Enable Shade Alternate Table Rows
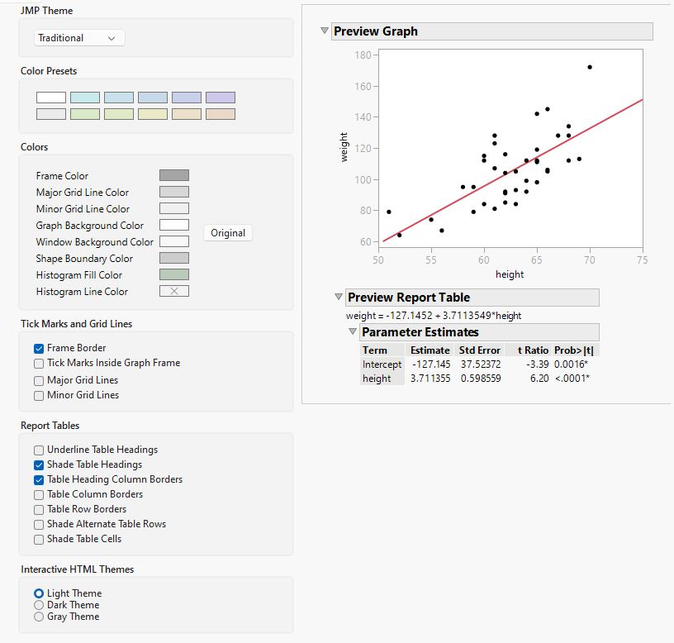674x643 pixels. pyautogui.click(x=39, y=524)
